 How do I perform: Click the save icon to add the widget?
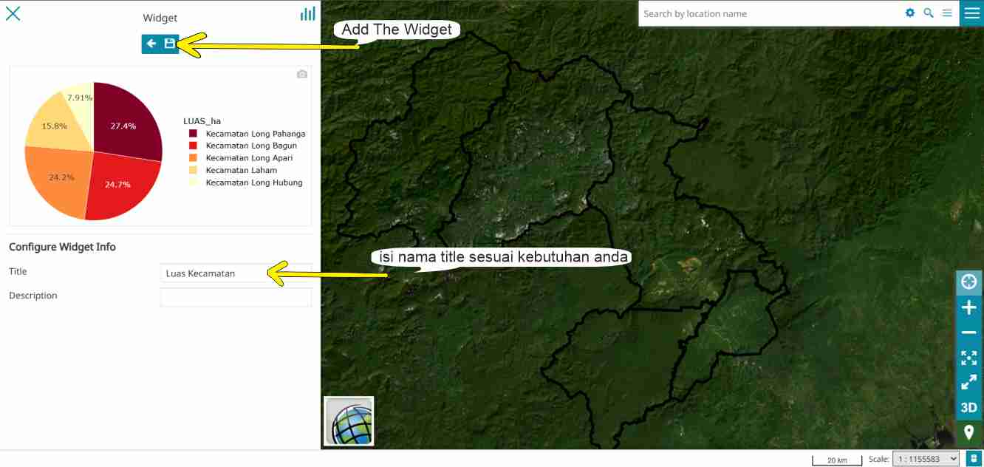pos(170,44)
